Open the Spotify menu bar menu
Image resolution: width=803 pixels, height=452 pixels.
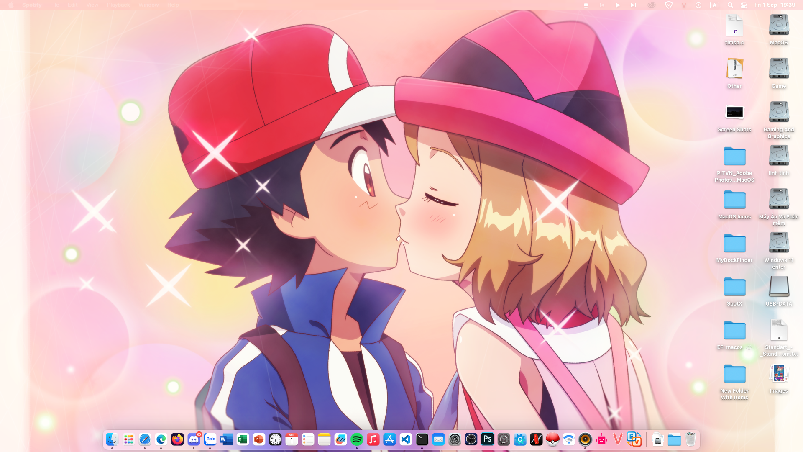tap(32, 5)
